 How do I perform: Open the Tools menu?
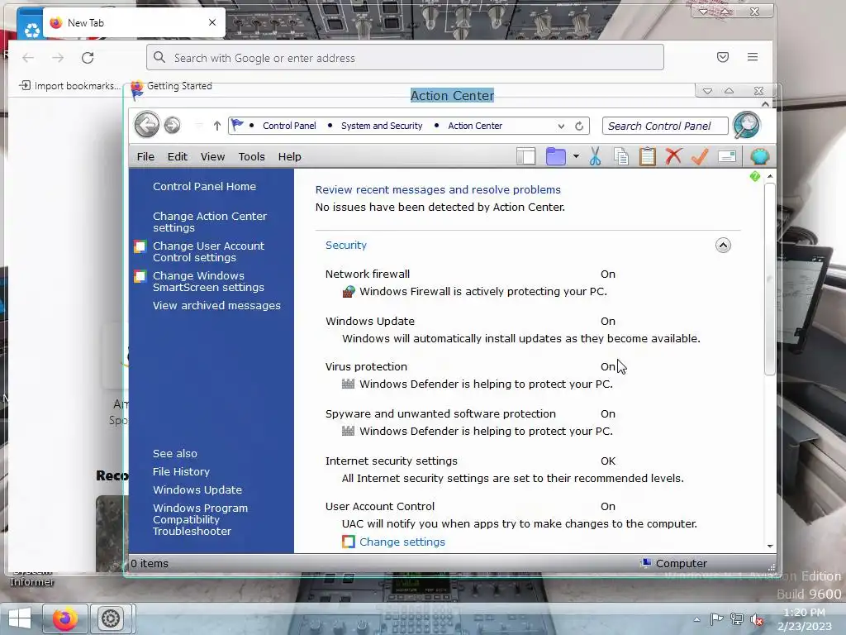pyautogui.click(x=251, y=156)
